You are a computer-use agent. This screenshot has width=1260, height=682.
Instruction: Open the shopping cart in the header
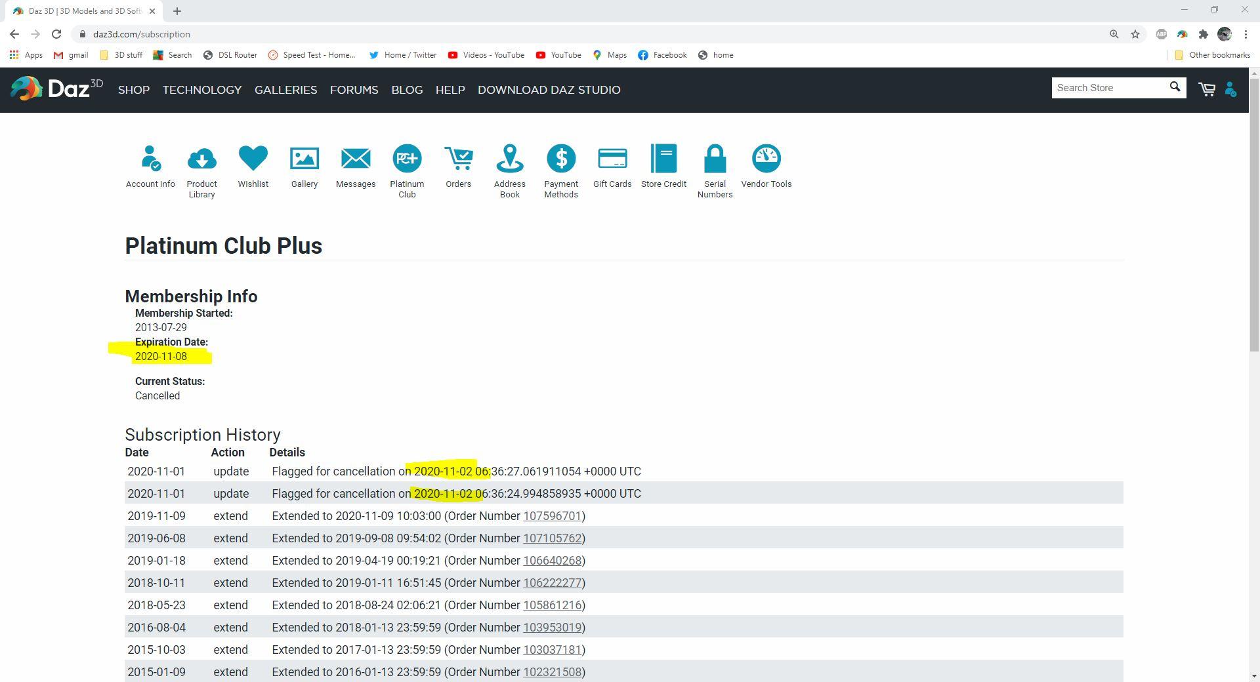click(x=1207, y=89)
